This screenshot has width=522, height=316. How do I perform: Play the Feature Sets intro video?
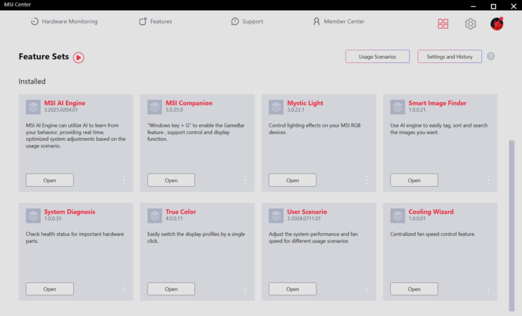[x=79, y=57]
